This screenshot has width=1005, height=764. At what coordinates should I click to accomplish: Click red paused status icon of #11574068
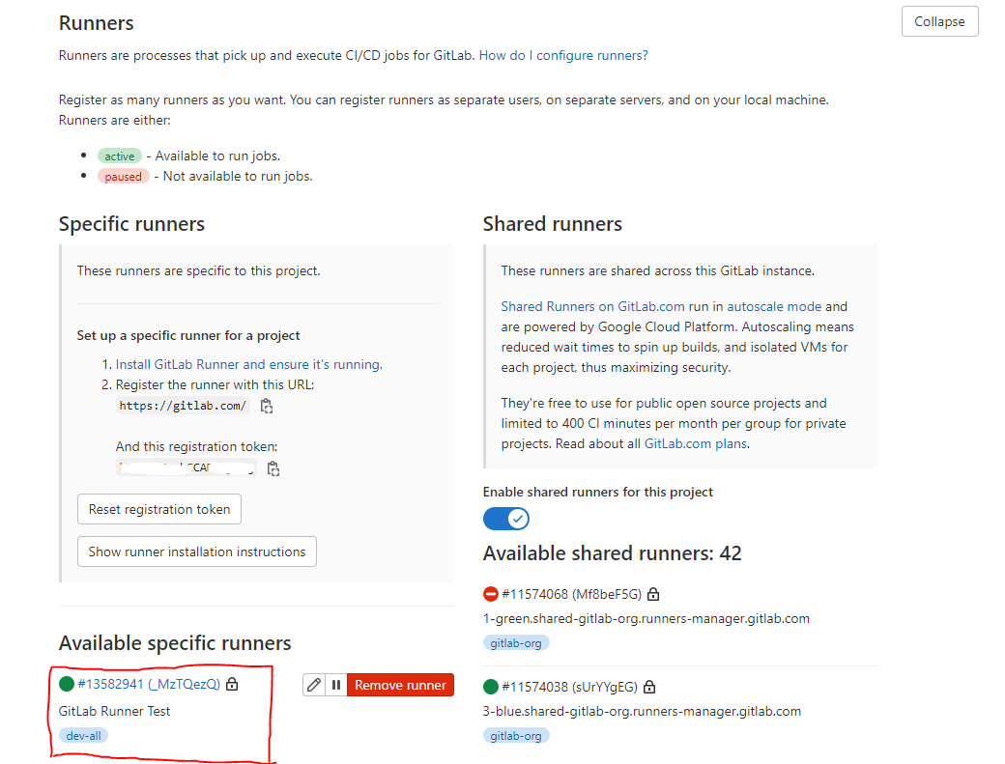[x=490, y=594]
